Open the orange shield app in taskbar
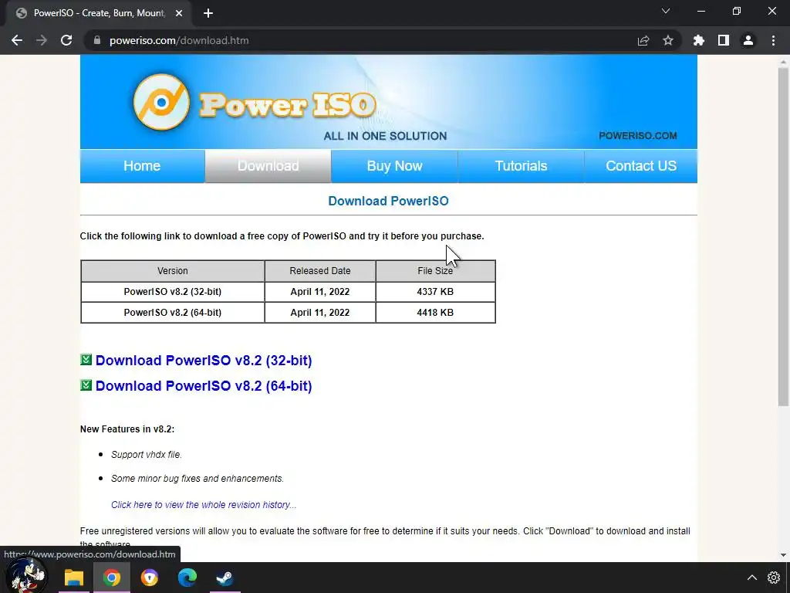790x593 pixels. tap(149, 578)
